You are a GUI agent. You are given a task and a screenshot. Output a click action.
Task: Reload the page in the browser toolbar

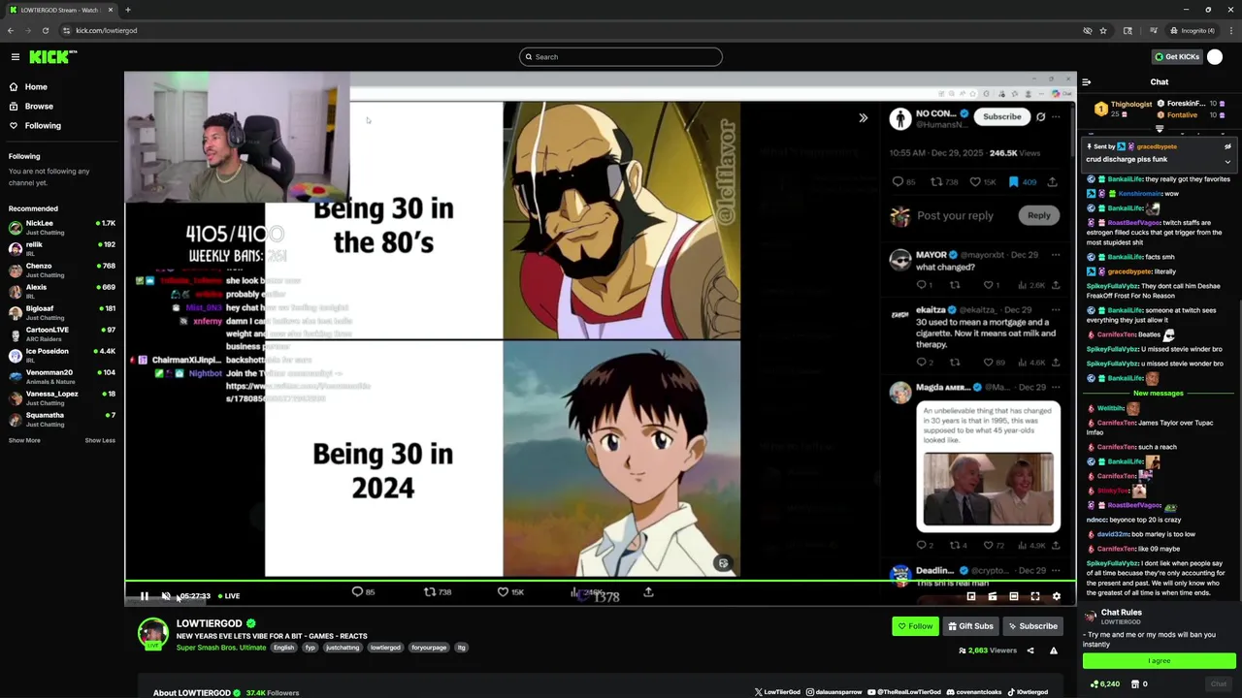click(45, 30)
